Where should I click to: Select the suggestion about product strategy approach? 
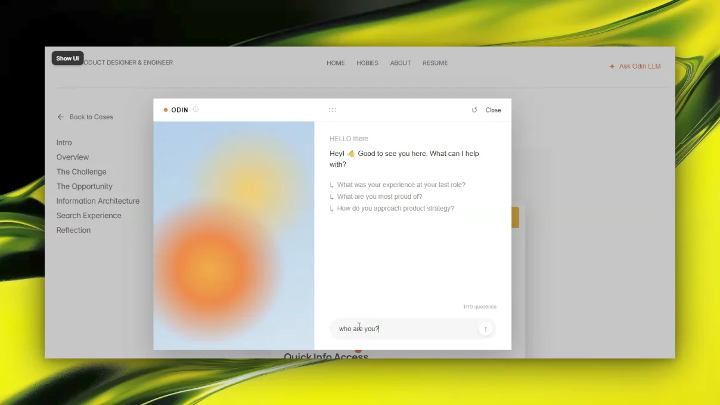click(392, 208)
